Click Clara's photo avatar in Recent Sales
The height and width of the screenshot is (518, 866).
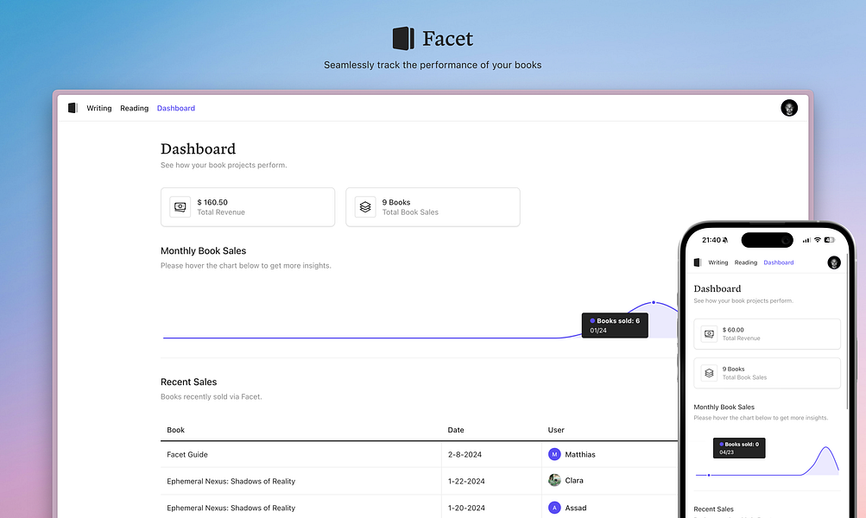(553, 481)
